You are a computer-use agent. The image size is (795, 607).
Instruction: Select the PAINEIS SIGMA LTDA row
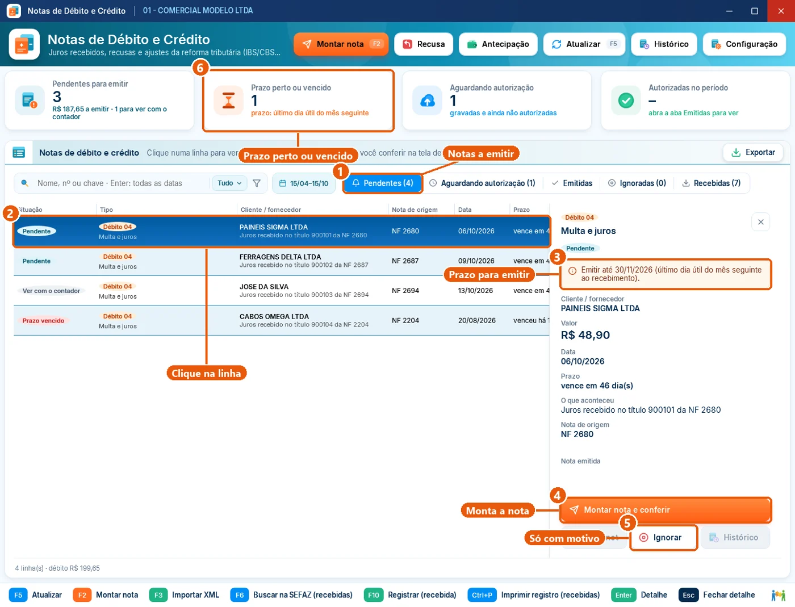(282, 231)
